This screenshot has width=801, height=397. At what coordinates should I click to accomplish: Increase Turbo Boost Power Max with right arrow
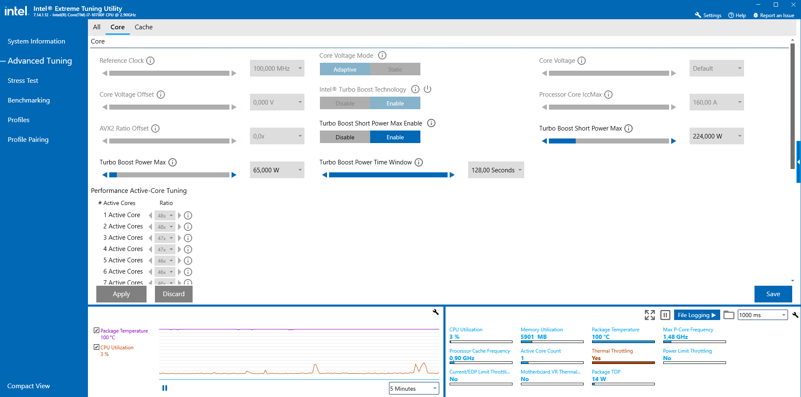(x=234, y=175)
